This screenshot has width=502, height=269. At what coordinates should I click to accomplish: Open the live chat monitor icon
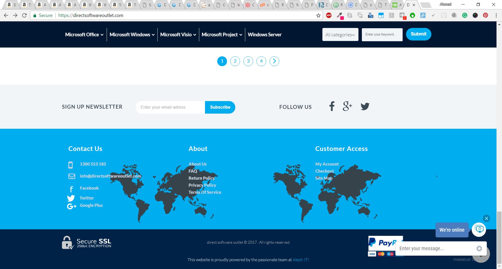coord(479,230)
